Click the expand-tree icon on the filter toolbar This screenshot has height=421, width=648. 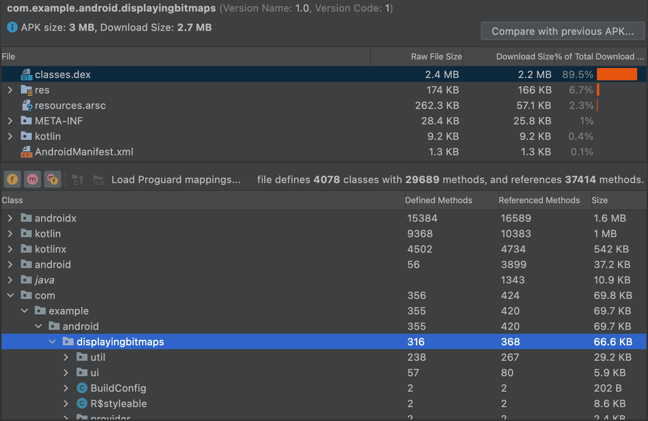78,179
